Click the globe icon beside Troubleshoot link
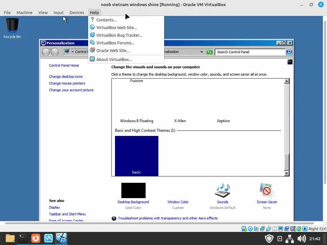The width and height of the screenshot is (327, 245). click(114, 218)
